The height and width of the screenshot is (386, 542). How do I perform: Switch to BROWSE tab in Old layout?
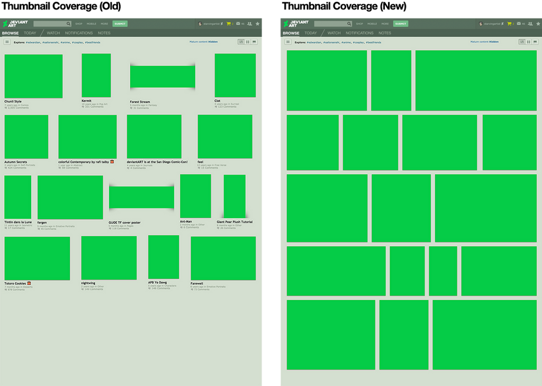(x=11, y=33)
